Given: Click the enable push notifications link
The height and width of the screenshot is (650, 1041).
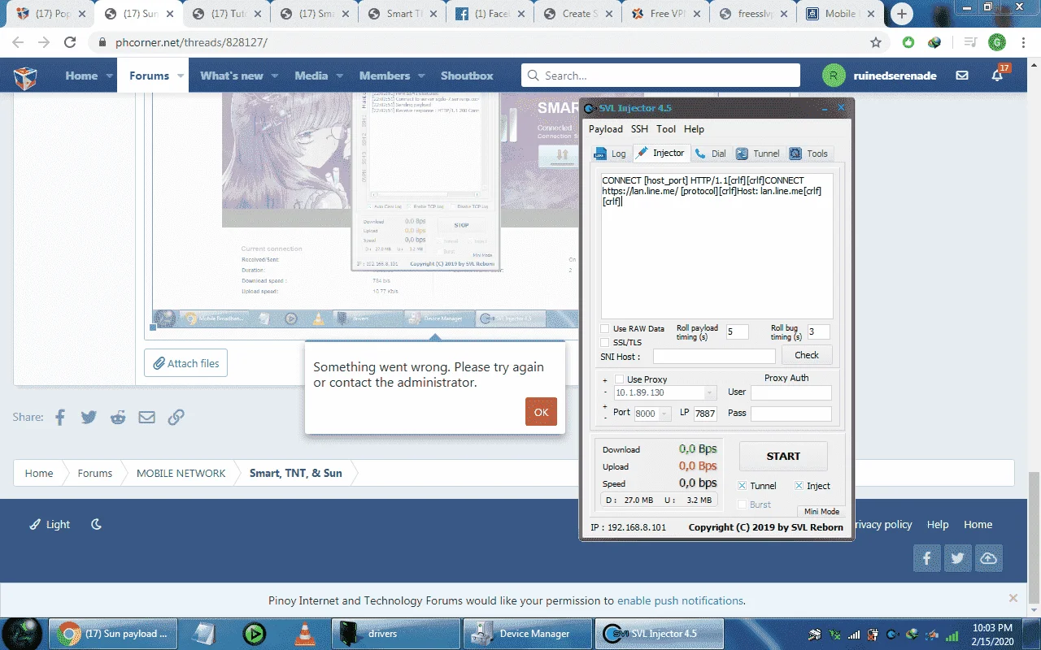Looking at the screenshot, I should [680, 601].
